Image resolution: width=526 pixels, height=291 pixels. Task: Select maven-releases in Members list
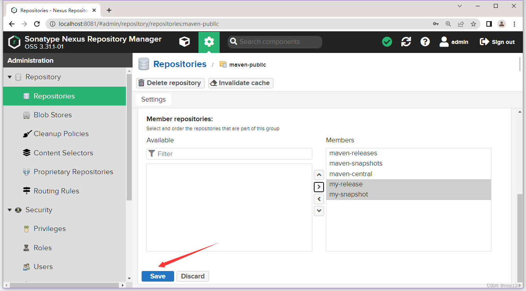408,153
